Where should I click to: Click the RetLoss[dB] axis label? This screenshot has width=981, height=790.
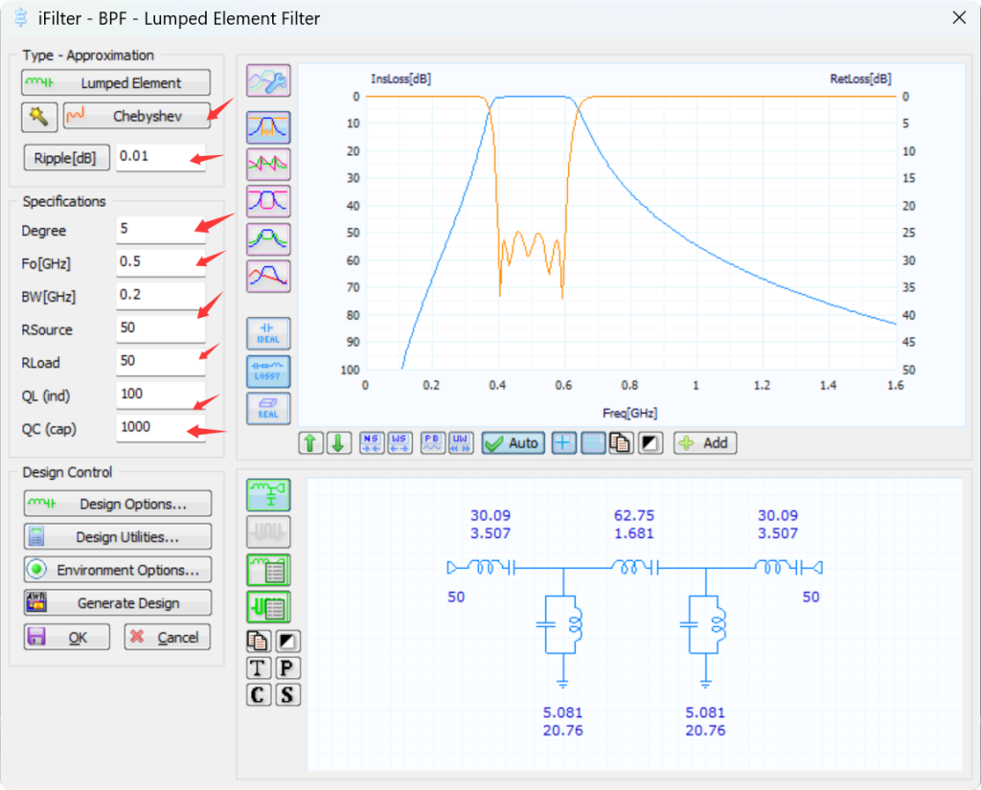[x=860, y=79]
